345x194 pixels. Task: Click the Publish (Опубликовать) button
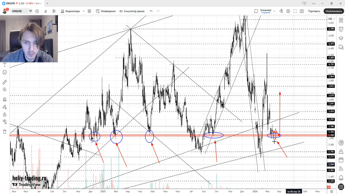click(333, 11)
